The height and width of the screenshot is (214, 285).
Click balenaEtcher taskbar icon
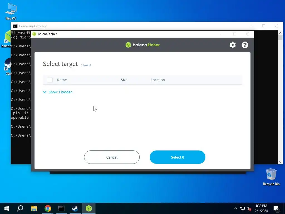[x=89, y=208]
